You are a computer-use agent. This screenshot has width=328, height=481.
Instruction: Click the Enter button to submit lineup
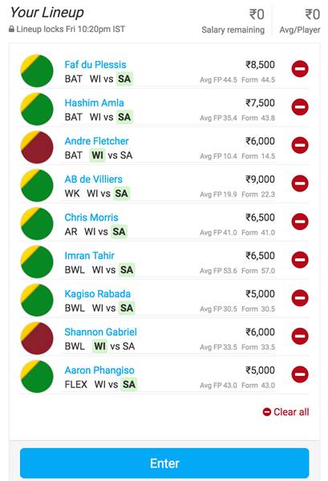click(164, 463)
